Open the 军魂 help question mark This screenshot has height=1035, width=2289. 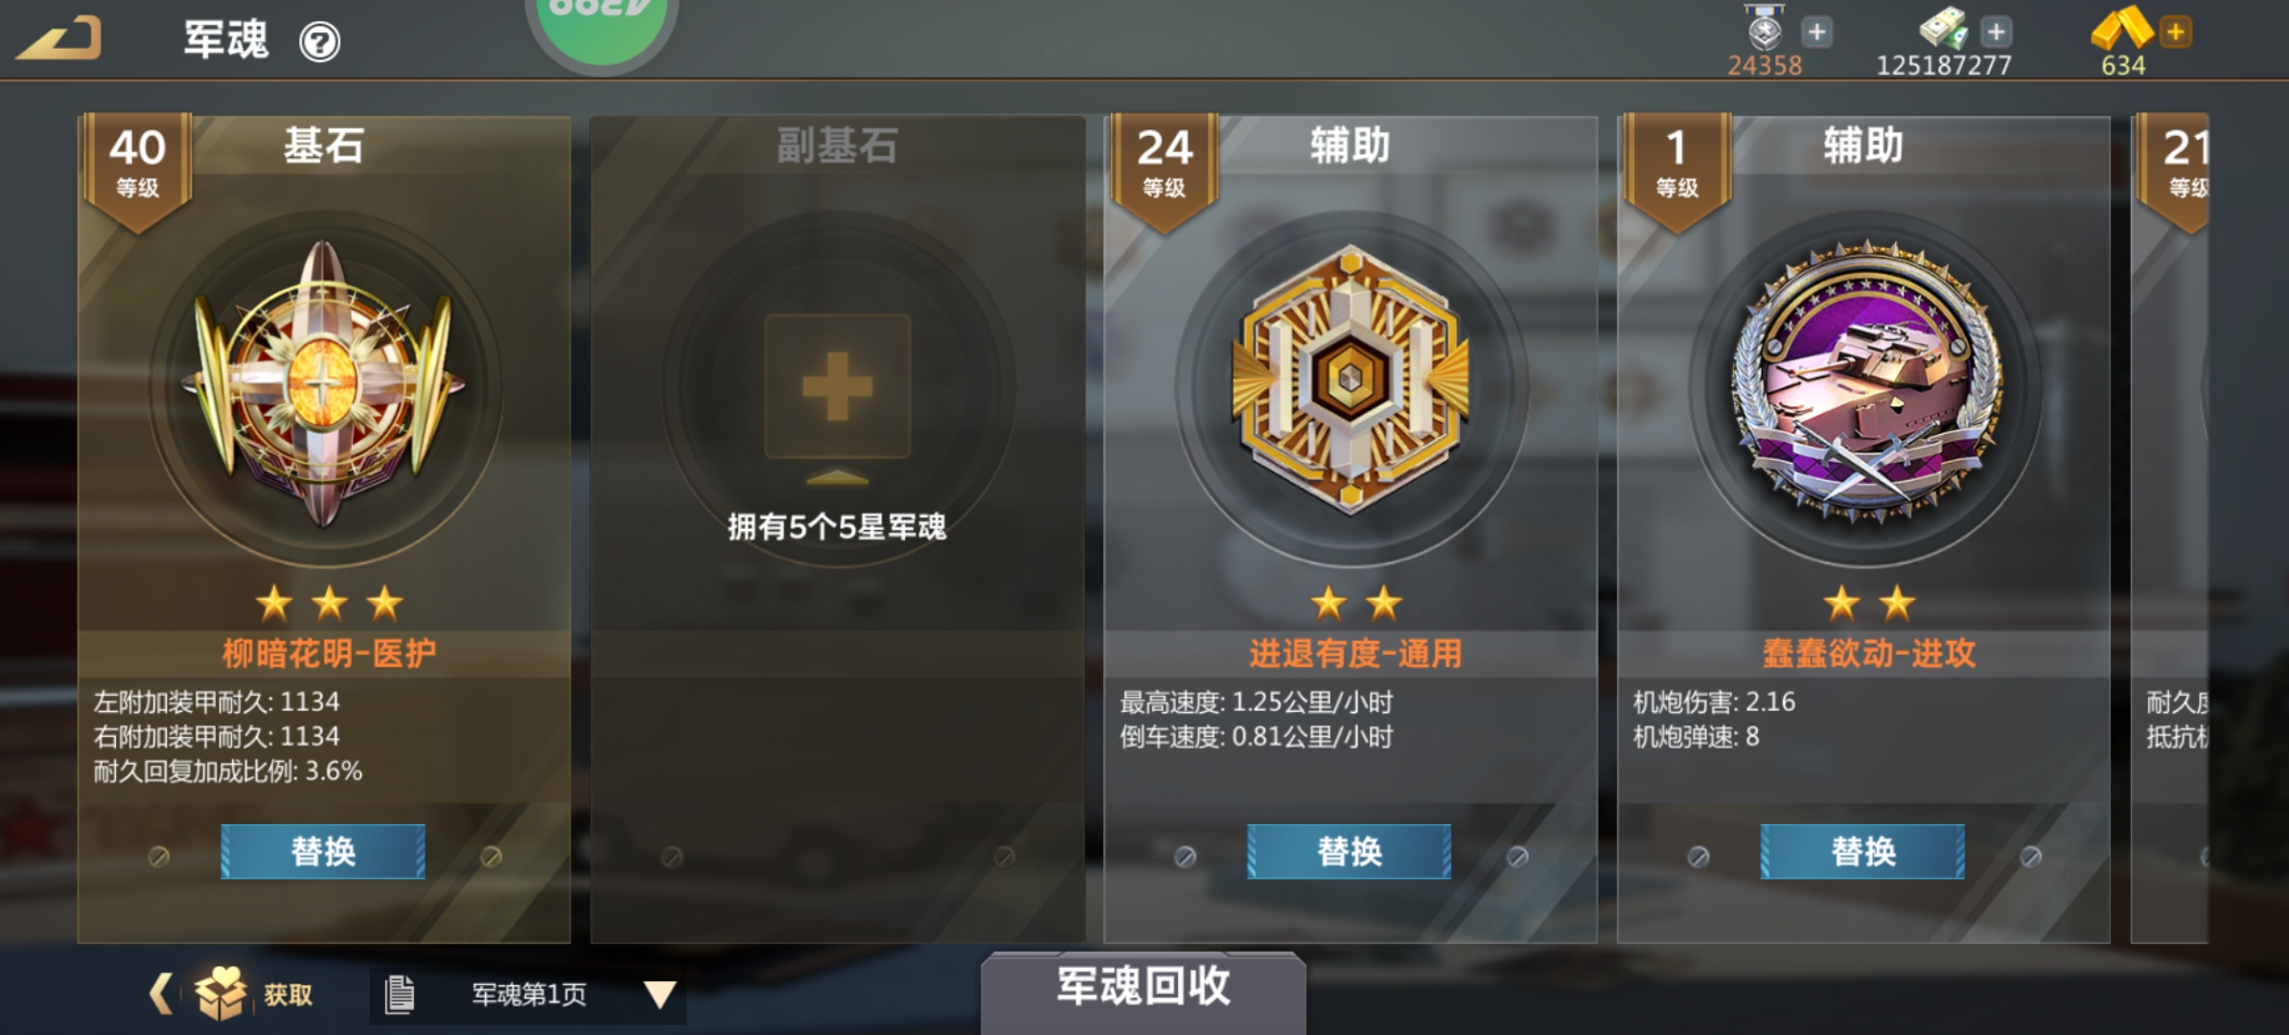coord(319,42)
